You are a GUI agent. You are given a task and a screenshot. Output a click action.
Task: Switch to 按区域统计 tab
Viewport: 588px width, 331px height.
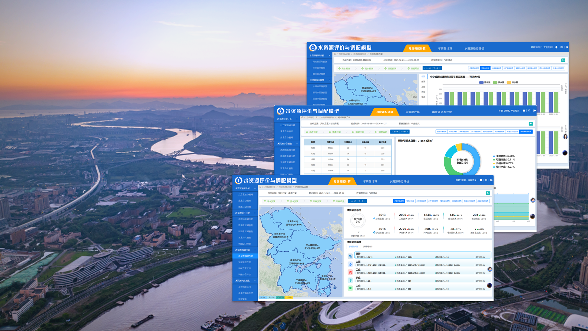point(368,247)
